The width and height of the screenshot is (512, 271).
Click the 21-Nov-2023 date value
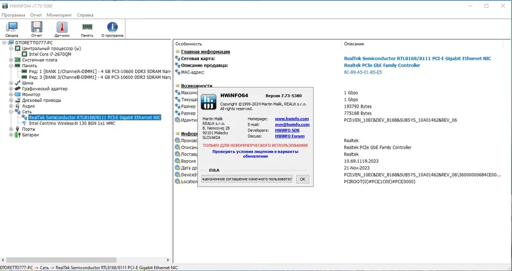356,168
